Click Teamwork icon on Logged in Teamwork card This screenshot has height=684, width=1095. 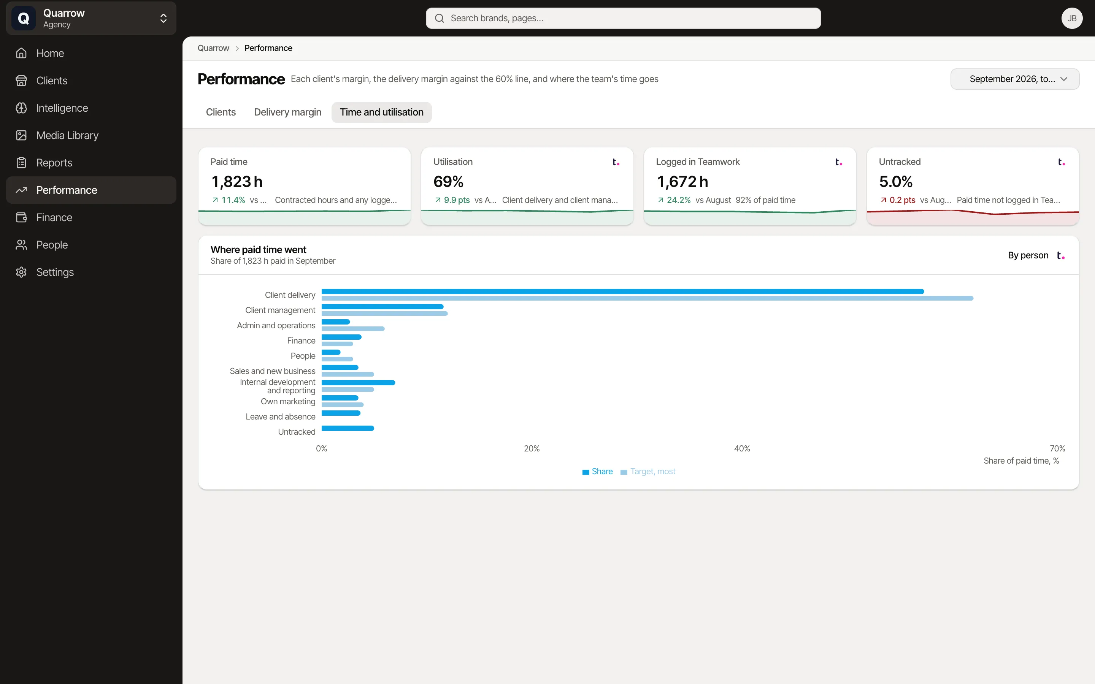(x=838, y=162)
